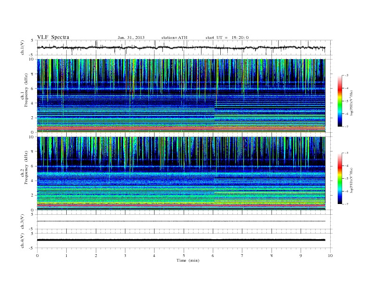Click the '-7' tick on ch.2 color bar
The width and height of the screenshot is (372, 287).
[346, 204]
